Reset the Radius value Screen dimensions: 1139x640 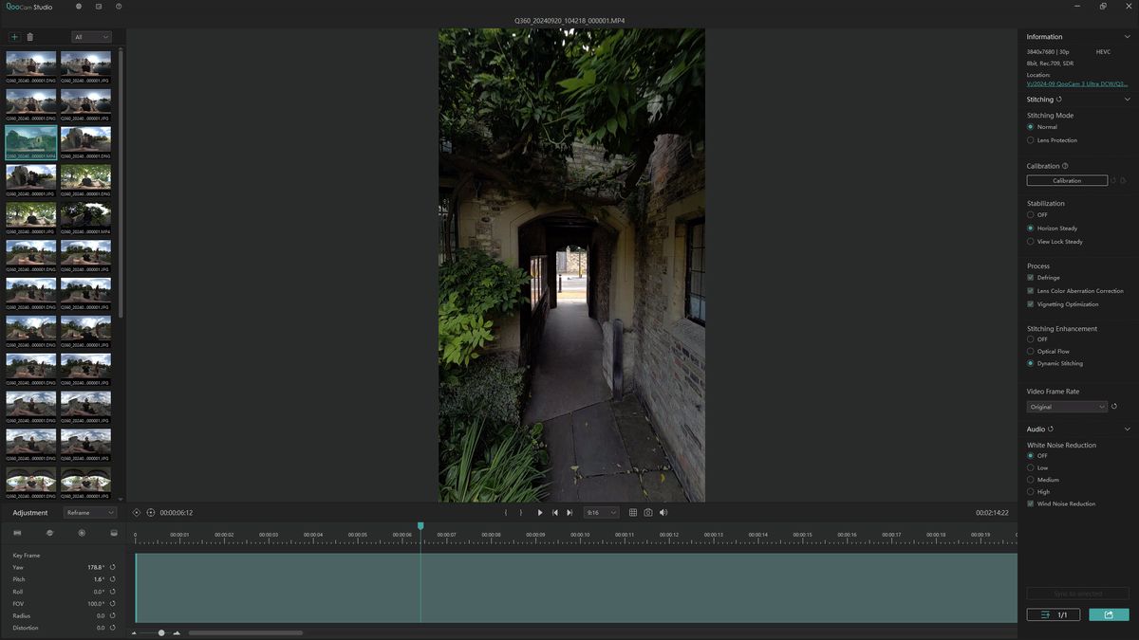coord(113,615)
